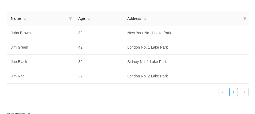The image size is (255, 114).
Task: Select page 1 in pagination
Action: tap(234, 92)
